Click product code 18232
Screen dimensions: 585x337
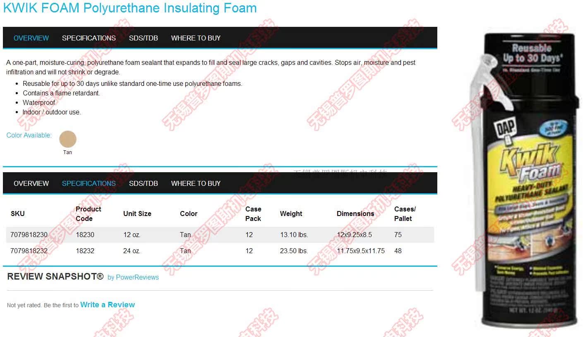pyautogui.click(x=85, y=251)
